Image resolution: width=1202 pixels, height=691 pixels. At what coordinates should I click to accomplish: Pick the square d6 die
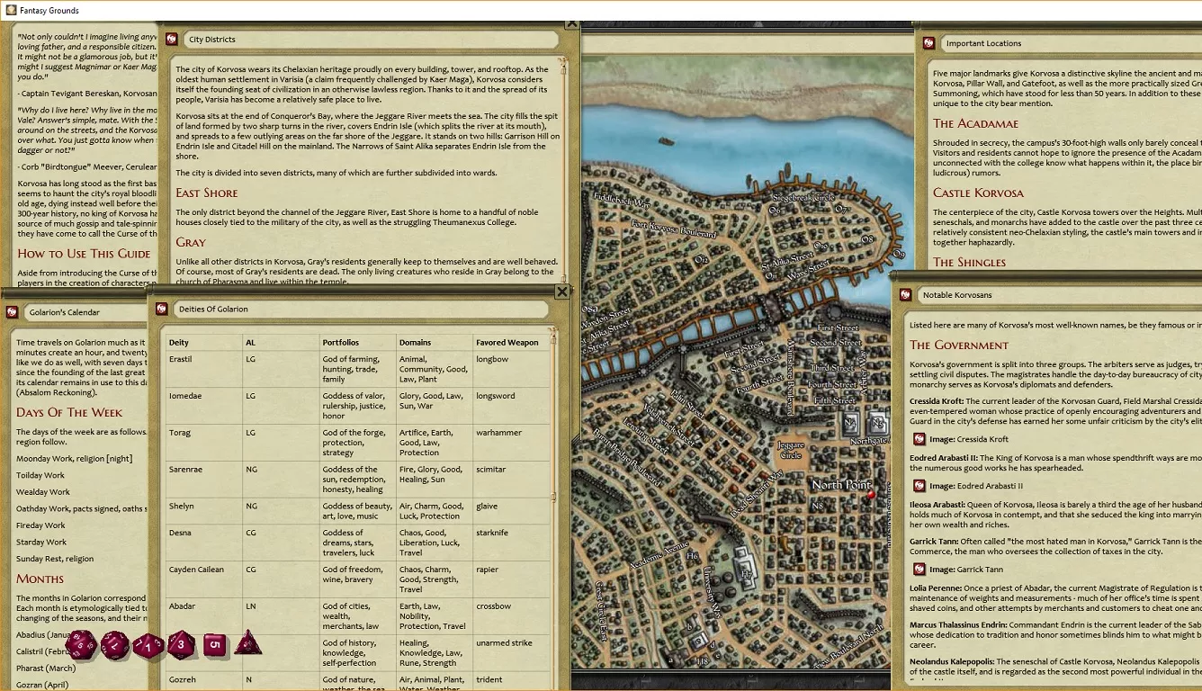point(214,645)
